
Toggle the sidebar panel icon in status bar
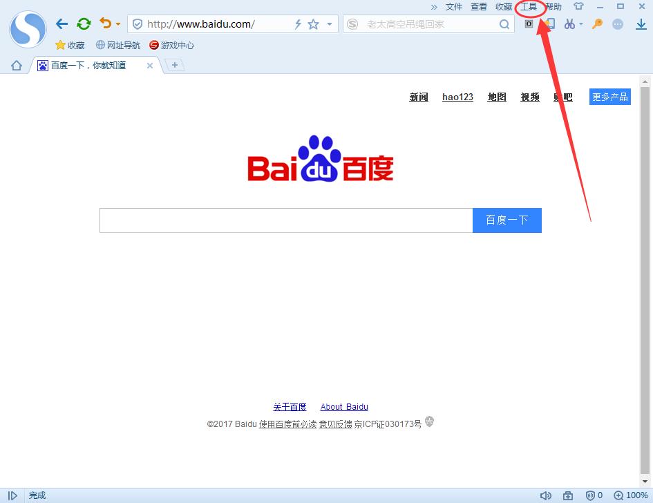[x=13, y=495]
